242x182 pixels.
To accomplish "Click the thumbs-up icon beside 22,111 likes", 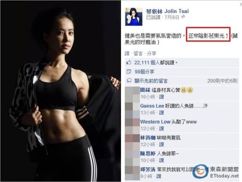I will pos(128,63).
